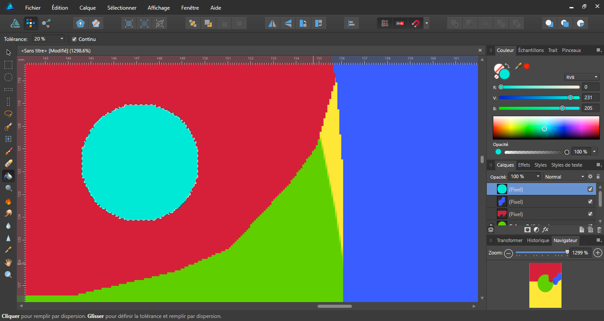Switch to the Effets tab

point(524,165)
